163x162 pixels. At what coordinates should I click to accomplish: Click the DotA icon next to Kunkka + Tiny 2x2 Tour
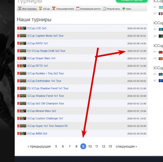tap(23, 73)
